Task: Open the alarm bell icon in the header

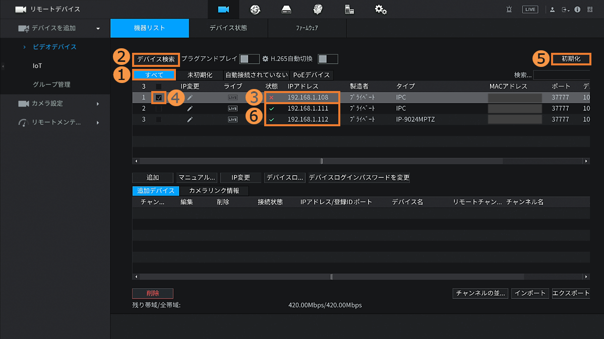Action: click(510, 10)
